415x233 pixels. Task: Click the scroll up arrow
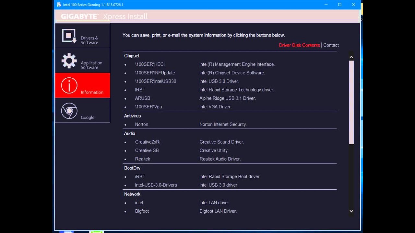[351, 57]
